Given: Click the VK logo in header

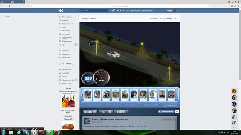Looking at the screenshot, I should 61,10.
